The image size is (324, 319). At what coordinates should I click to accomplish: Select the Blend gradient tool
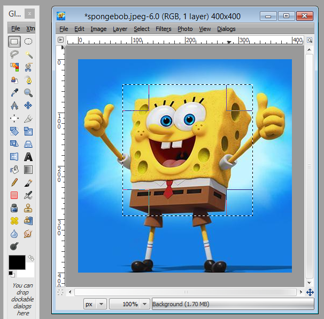pyautogui.click(x=28, y=170)
